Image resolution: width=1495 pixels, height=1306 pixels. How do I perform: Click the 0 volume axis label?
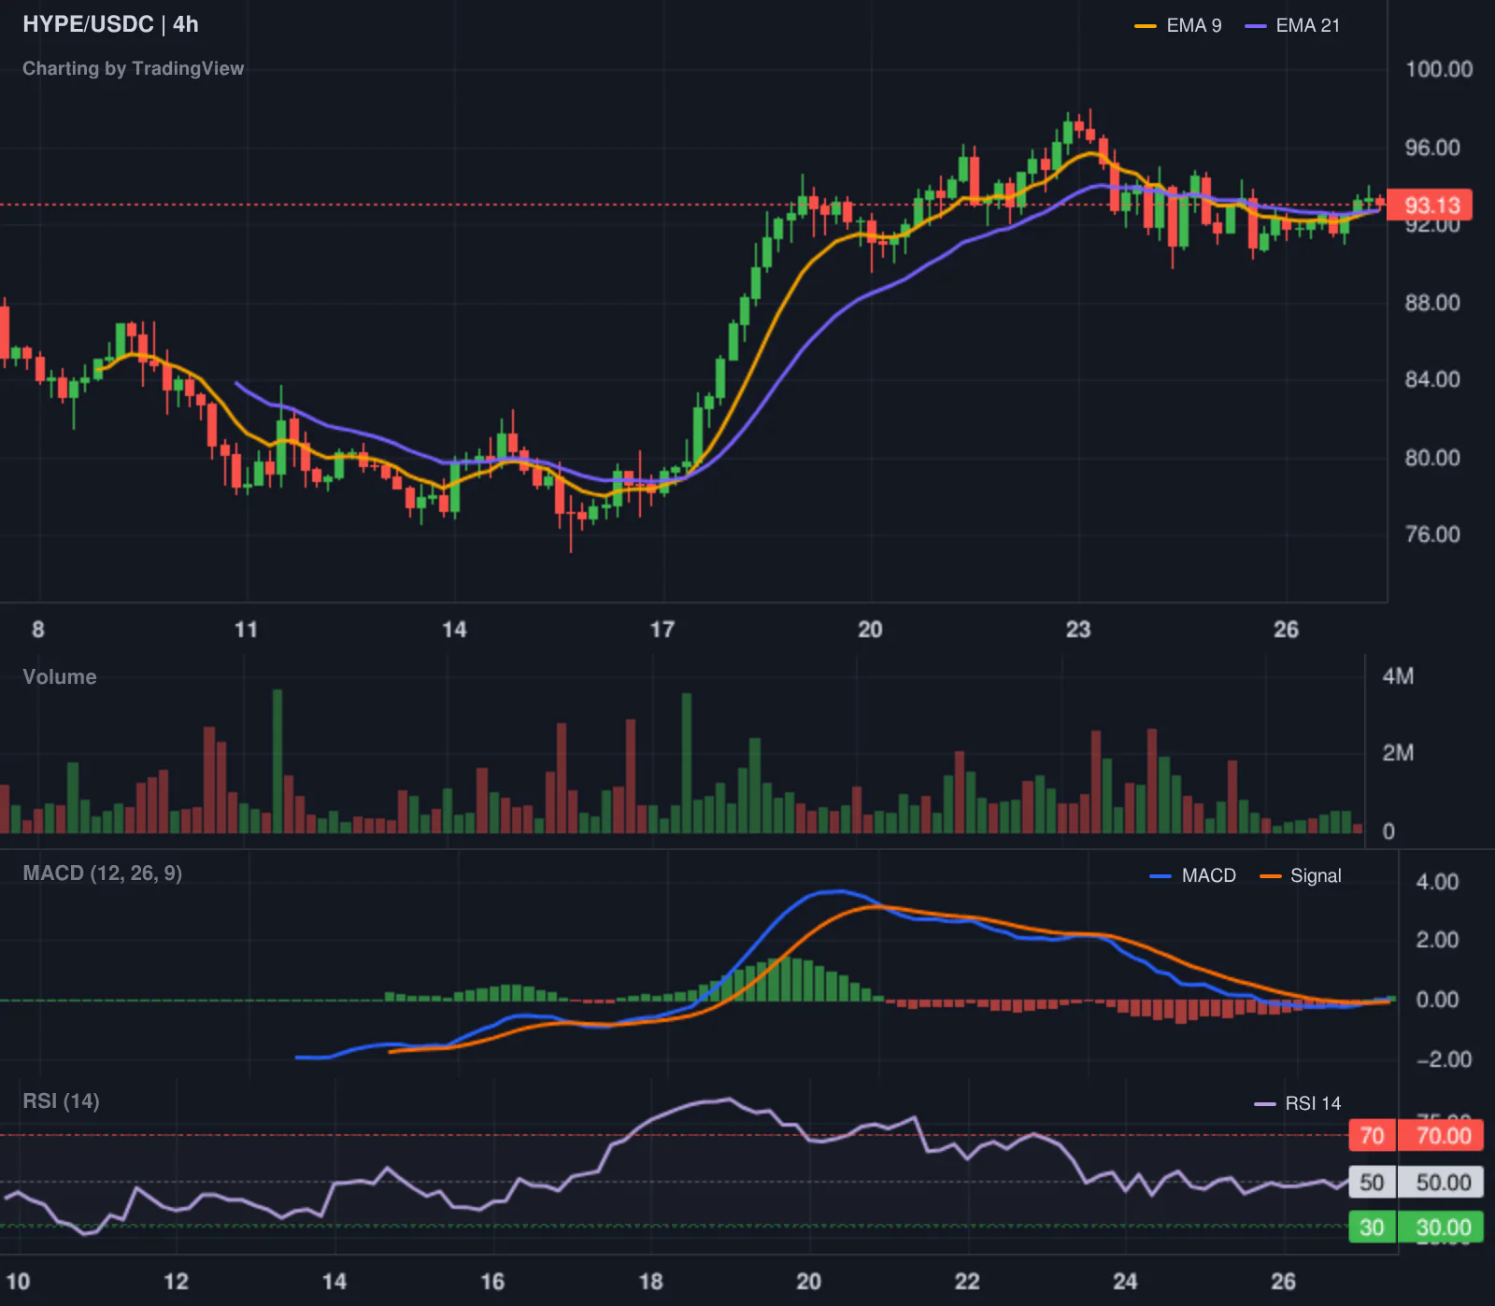pos(1388,831)
